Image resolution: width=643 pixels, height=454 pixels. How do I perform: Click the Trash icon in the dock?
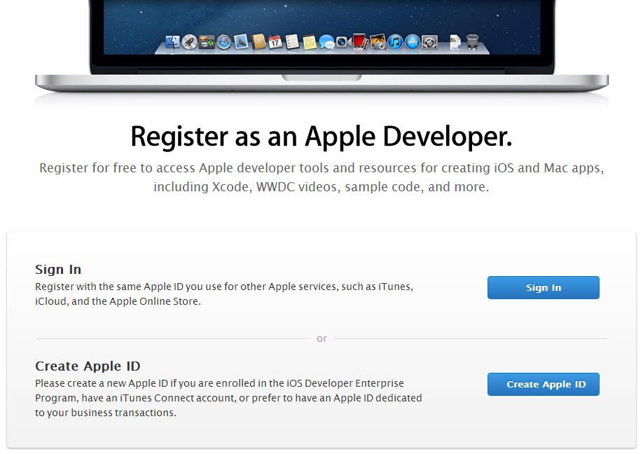472,42
